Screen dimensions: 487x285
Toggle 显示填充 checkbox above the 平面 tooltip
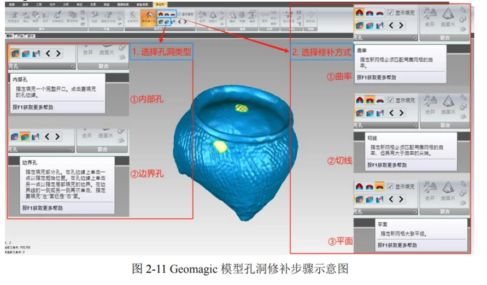[x=390, y=186]
